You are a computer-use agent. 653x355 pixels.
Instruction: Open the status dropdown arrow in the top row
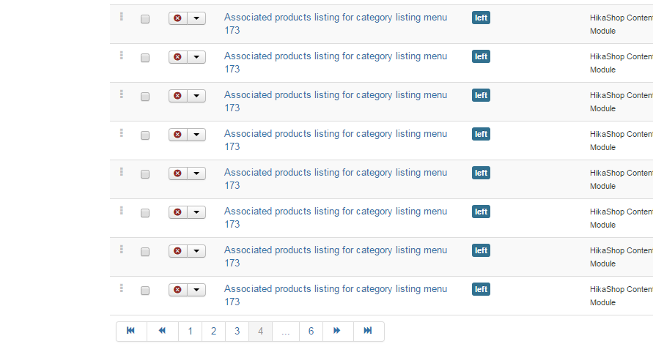tap(196, 18)
